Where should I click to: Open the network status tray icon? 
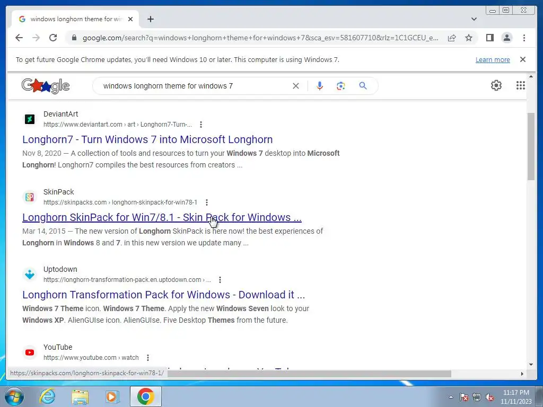(477, 397)
